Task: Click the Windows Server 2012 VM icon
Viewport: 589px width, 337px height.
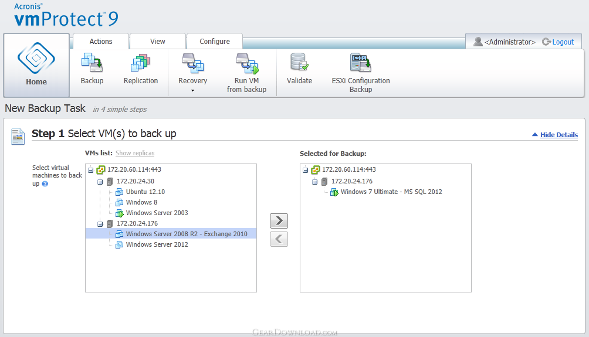Action: pos(120,244)
